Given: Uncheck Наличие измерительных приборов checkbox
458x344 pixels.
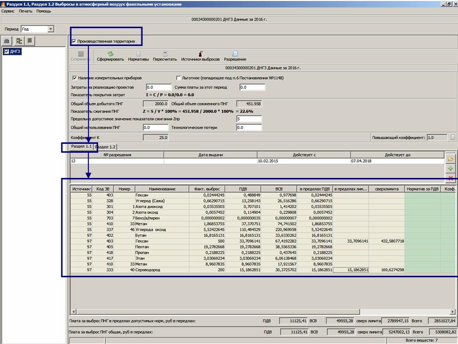Looking at the screenshot, I should [75, 78].
